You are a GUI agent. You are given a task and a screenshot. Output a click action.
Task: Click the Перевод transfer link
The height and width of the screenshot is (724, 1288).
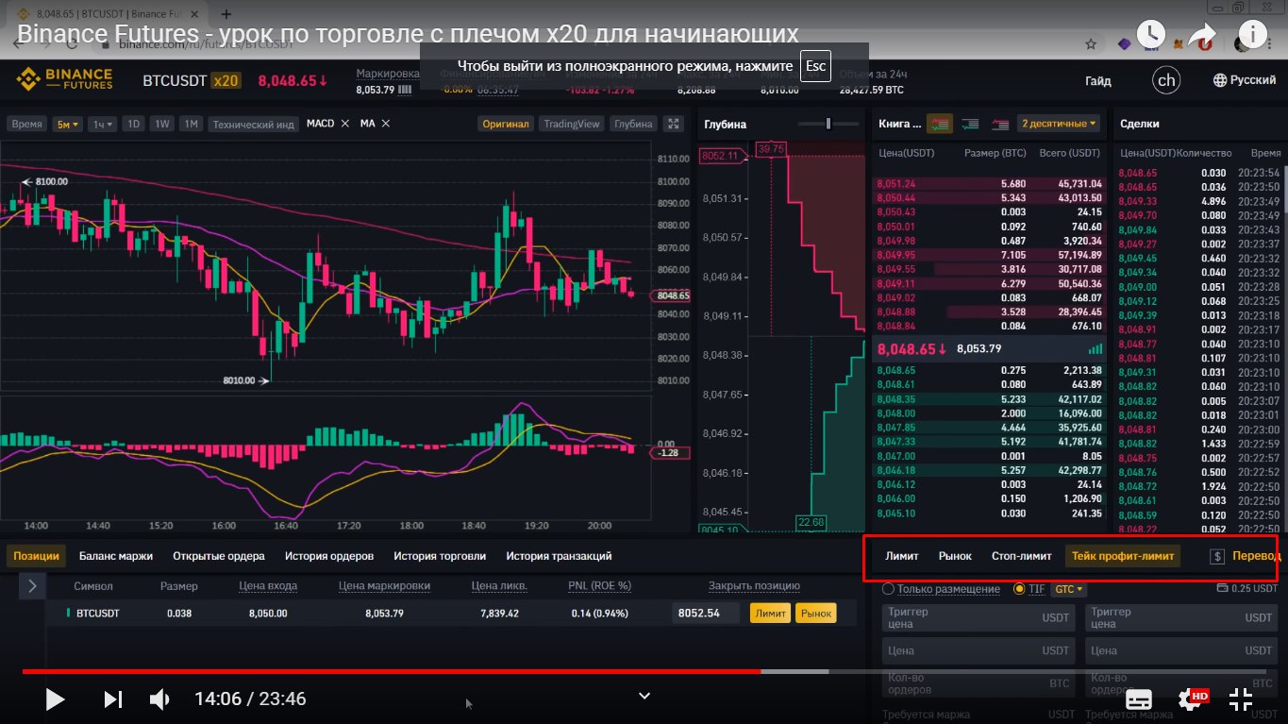click(x=1255, y=556)
